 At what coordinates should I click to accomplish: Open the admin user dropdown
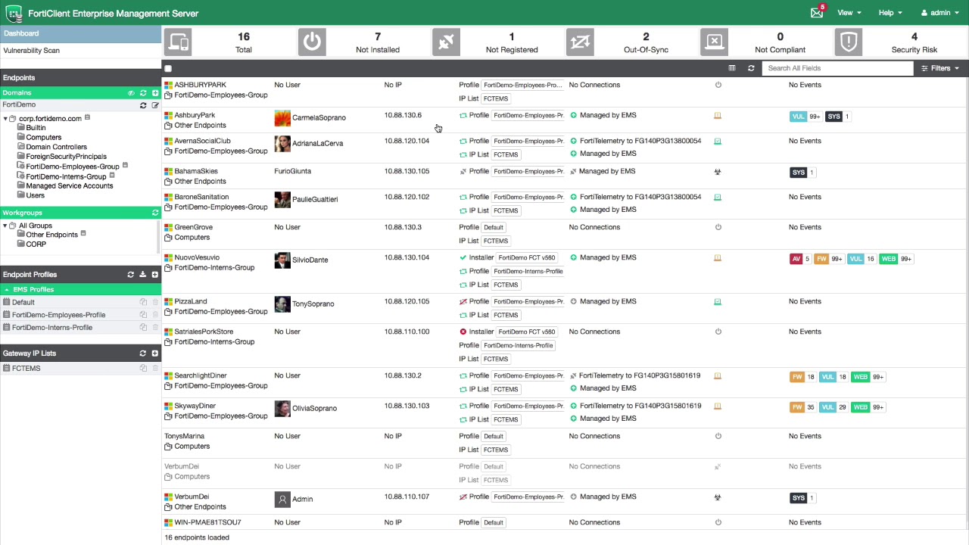939,13
